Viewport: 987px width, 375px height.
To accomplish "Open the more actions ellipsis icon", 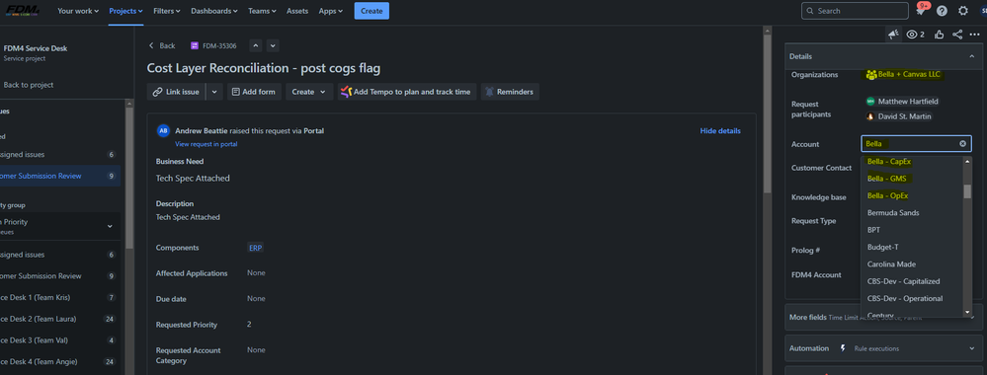I will click(x=974, y=35).
